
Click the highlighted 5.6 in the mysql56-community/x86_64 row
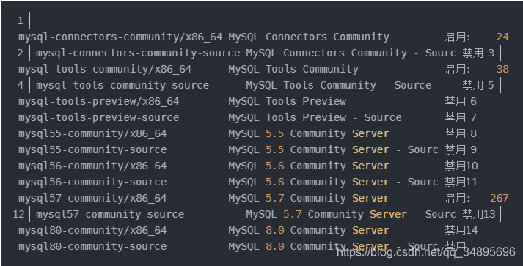pyautogui.click(x=275, y=166)
